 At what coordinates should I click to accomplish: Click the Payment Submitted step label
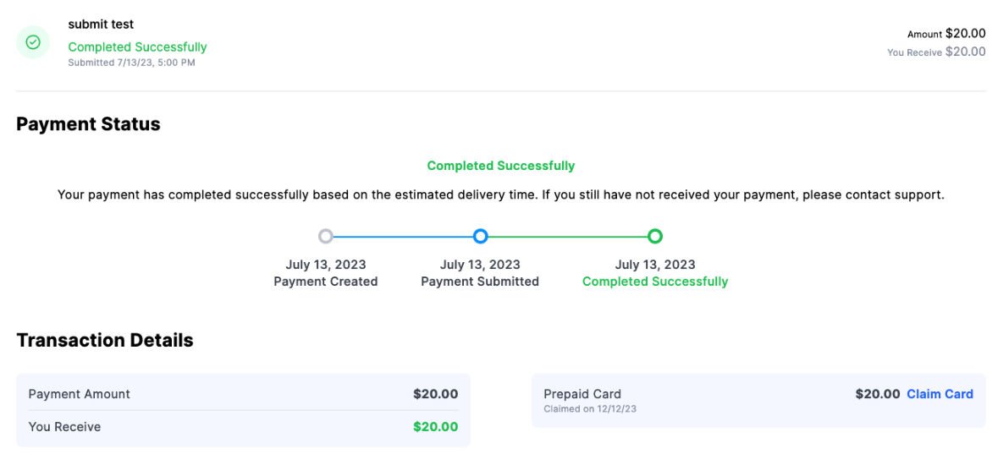[480, 282]
